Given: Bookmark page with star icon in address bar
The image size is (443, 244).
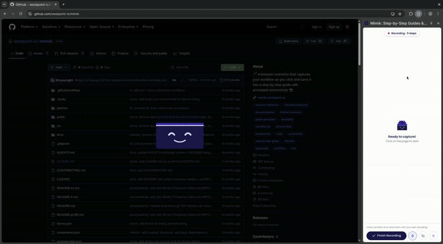Looking at the screenshot, I should pos(400,14).
